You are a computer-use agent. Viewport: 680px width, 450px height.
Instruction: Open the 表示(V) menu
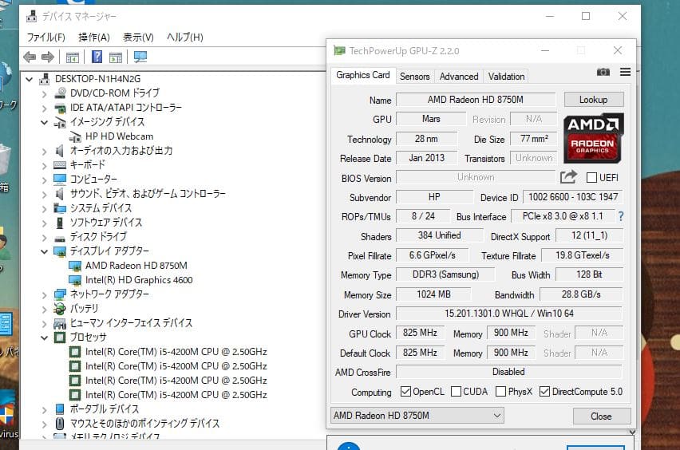[138, 37]
